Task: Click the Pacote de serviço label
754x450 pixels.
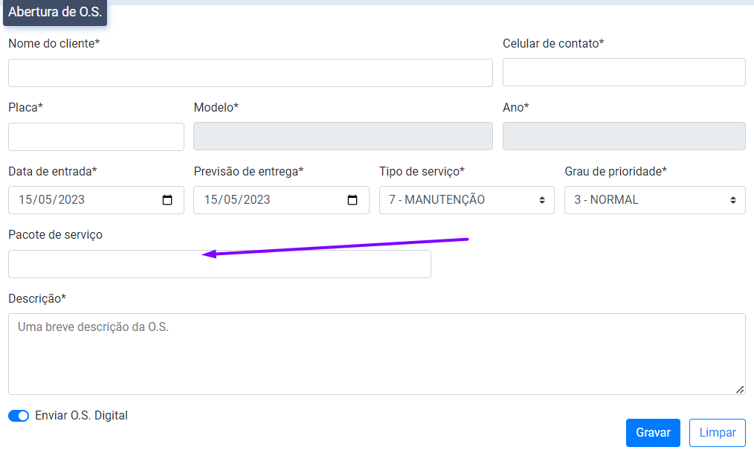Action: [55, 235]
